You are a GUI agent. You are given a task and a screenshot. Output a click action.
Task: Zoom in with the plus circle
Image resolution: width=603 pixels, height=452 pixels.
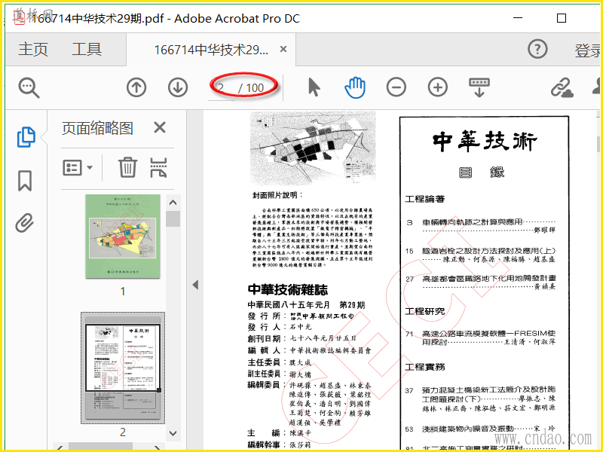(x=438, y=87)
